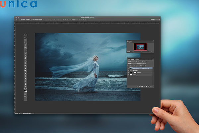Viewport: 199px width, 133px height.
Task: Click the Color Fill layer mask thumbnail
Action: pyautogui.click(x=135, y=72)
